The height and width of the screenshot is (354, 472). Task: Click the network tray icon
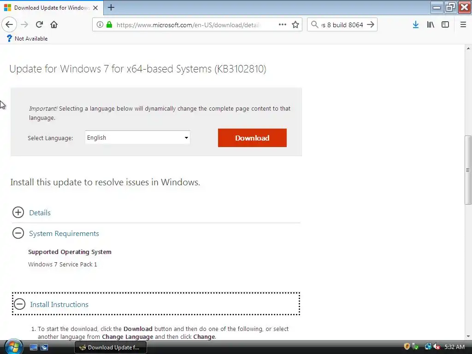[428, 347]
